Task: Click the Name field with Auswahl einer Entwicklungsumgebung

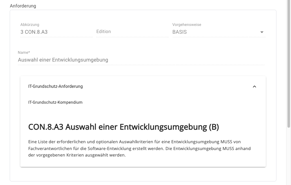Action: click(141, 60)
